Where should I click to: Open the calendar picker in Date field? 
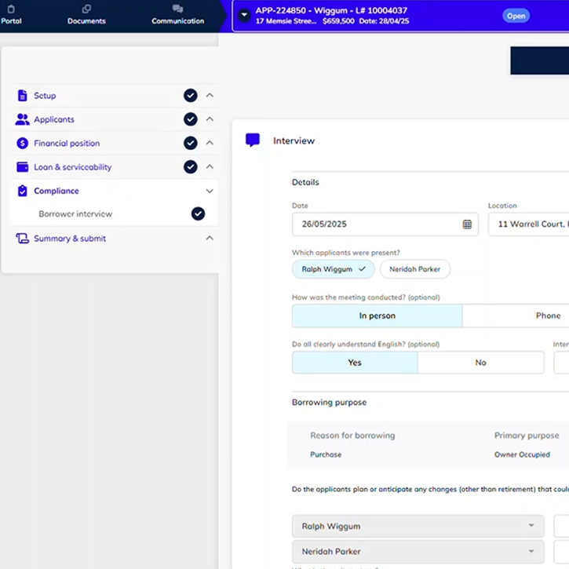click(x=467, y=224)
